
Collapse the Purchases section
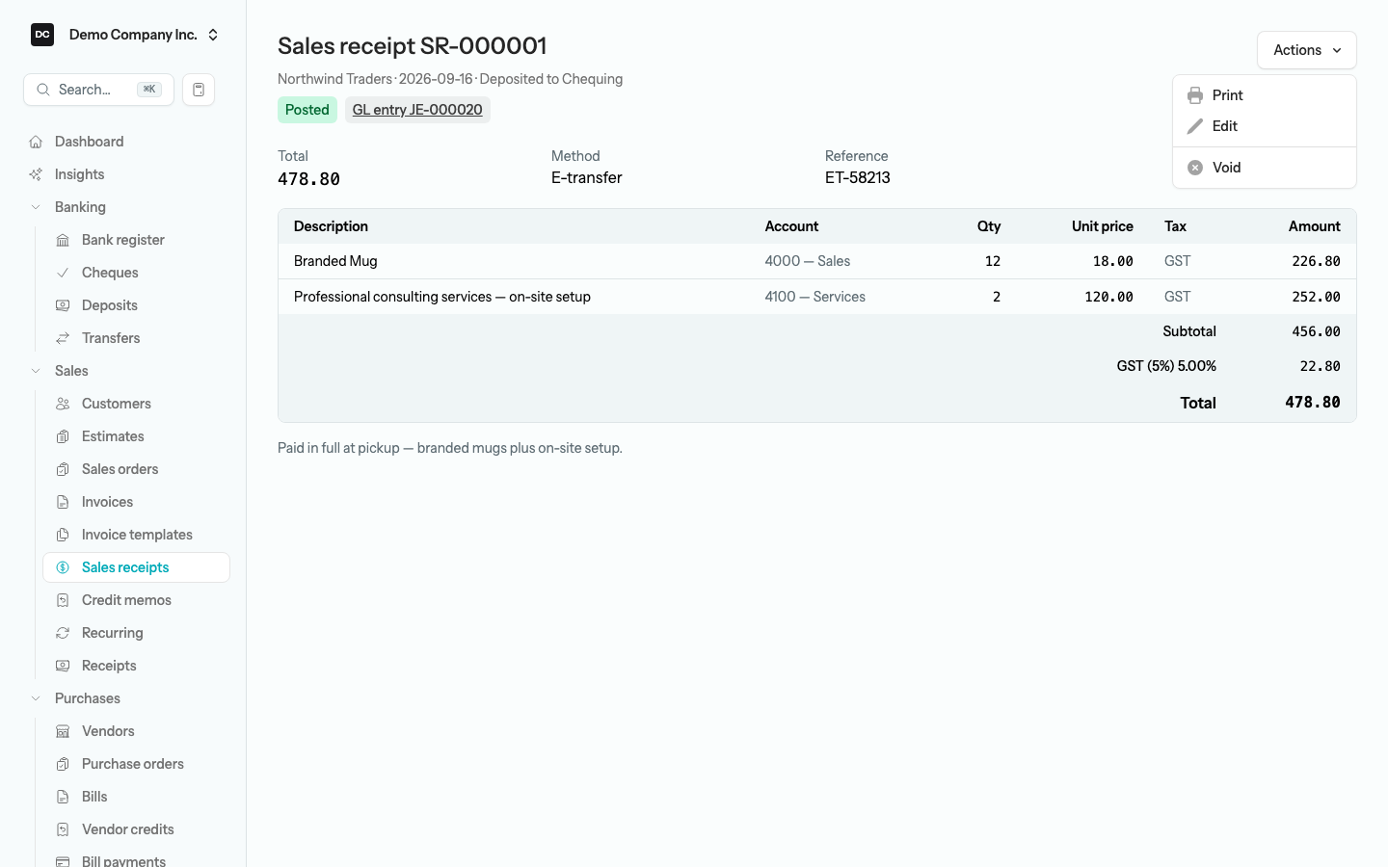pyautogui.click(x=36, y=698)
